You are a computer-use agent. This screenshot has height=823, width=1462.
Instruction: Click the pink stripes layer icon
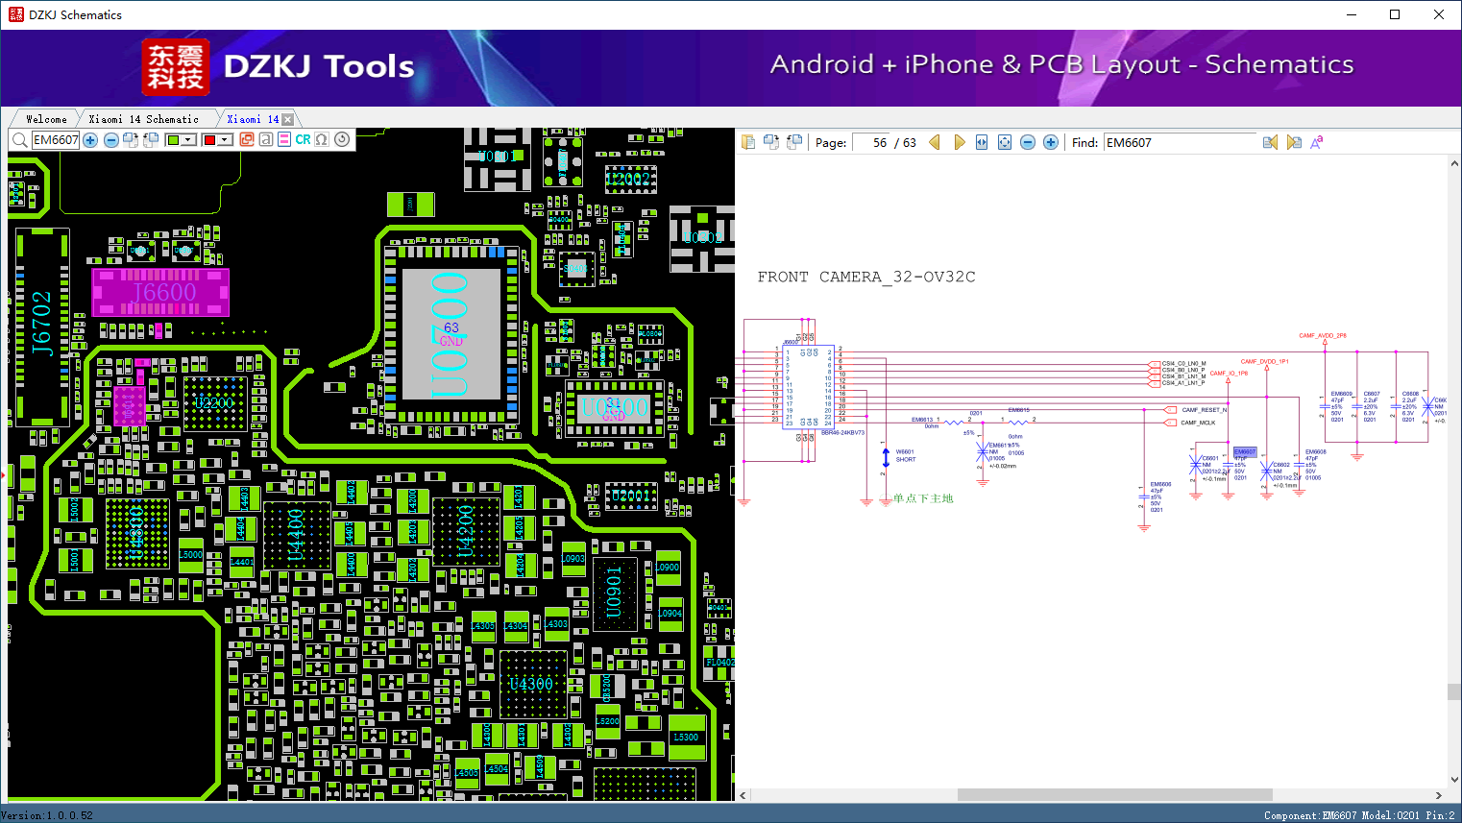(284, 140)
